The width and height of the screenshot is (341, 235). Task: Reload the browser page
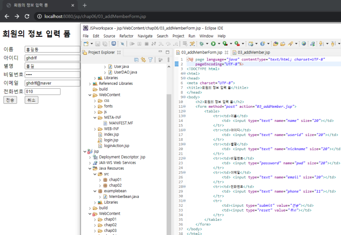[x=27, y=16]
